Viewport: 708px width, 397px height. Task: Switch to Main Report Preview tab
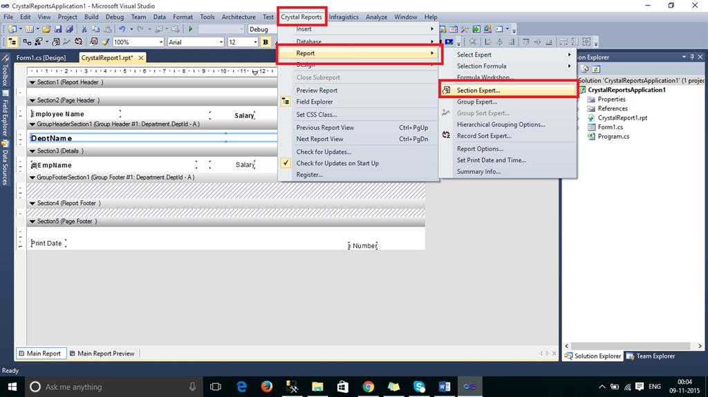coord(102,354)
